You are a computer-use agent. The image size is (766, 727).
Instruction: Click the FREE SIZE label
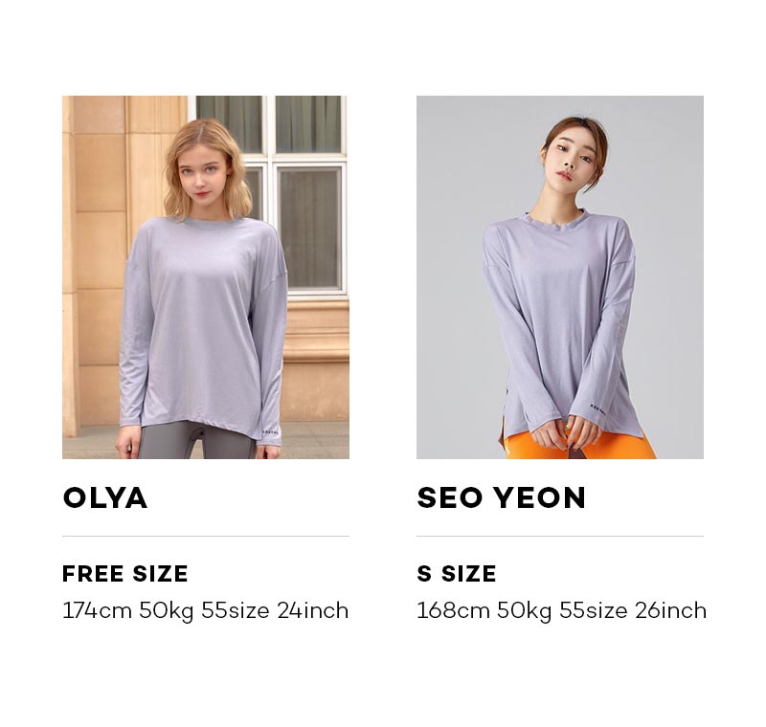coord(125,573)
